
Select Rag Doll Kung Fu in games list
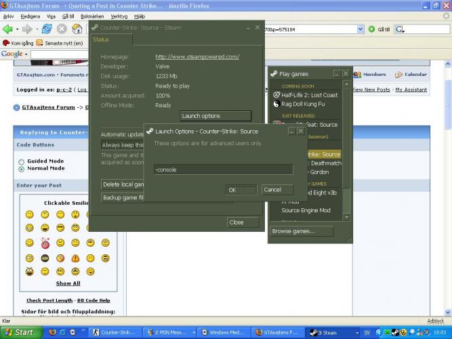[304, 104]
